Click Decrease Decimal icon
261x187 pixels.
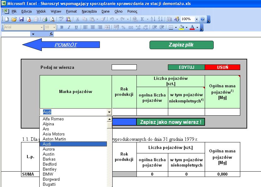(145, 27)
